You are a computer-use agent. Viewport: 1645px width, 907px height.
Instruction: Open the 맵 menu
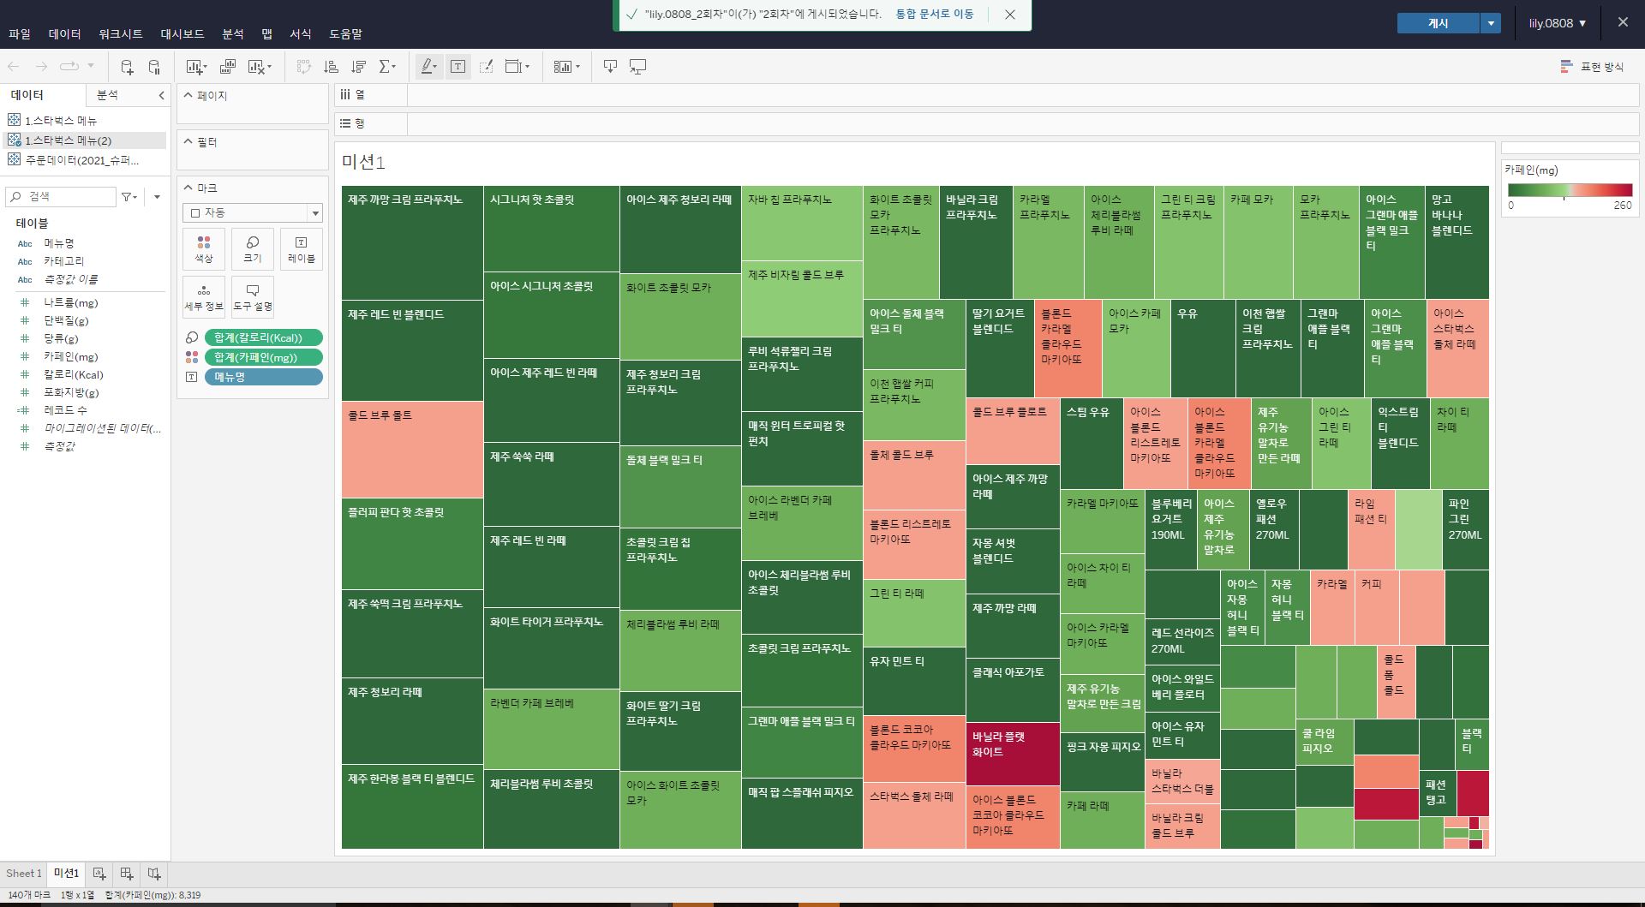click(266, 33)
